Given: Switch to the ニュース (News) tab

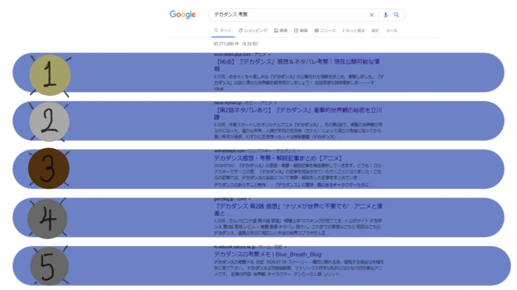Looking at the screenshot, I should pyautogui.click(x=325, y=31).
